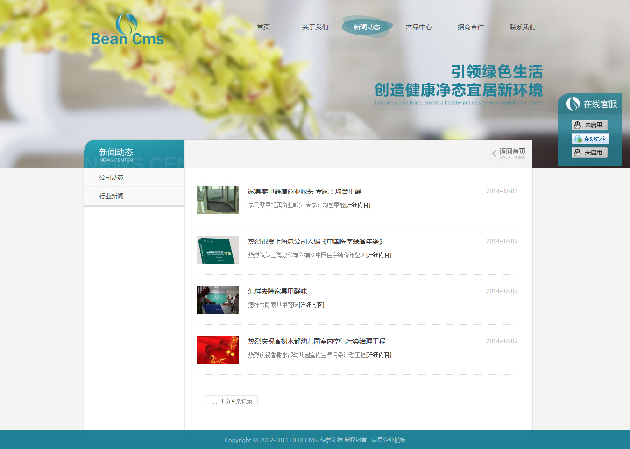
Task: Click the first 未启用 QQ support button
Action: pyautogui.click(x=589, y=125)
